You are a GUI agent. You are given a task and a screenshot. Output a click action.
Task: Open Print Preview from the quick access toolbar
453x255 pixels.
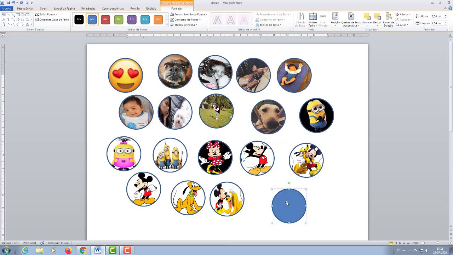click(26, 2)
